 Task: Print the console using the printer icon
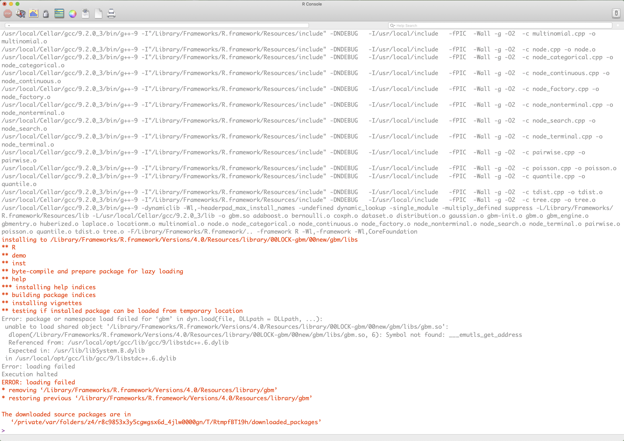pyautogui.click(x=111, y=14)
